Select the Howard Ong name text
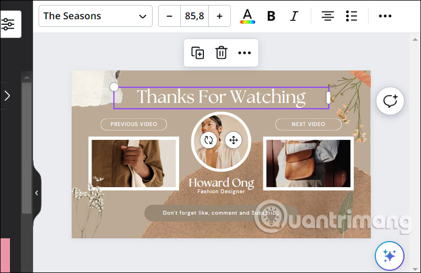Image resolution: width=421 pixels, height=273 pixels. pos(221,183)
